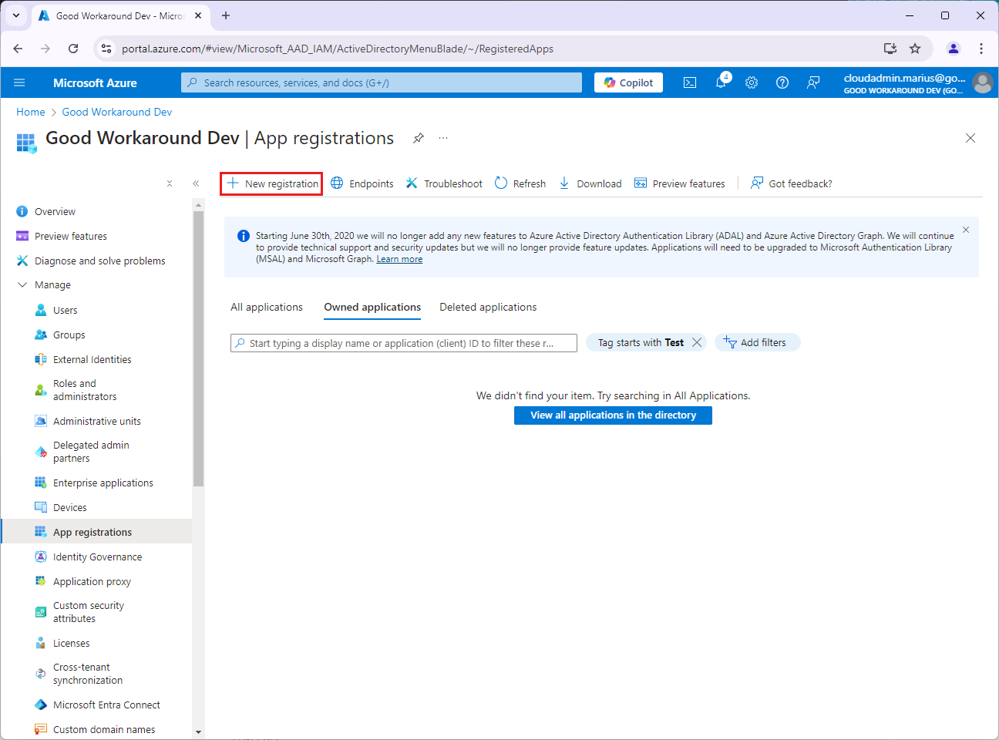Remove the 'Tag starts with Test' filter

[x=697, y=342]
